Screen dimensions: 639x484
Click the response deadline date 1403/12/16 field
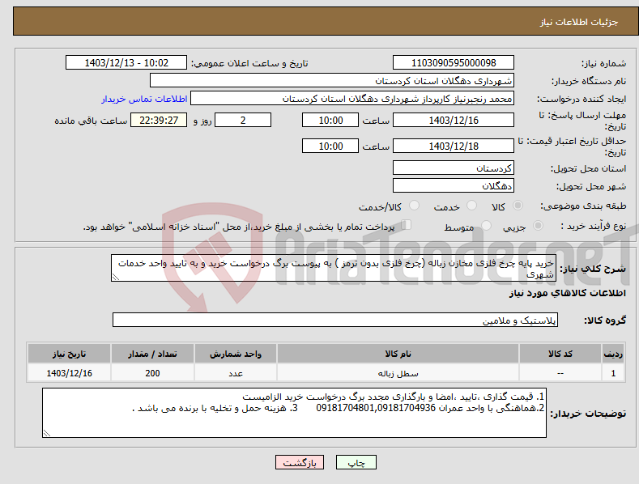[454, 120]
